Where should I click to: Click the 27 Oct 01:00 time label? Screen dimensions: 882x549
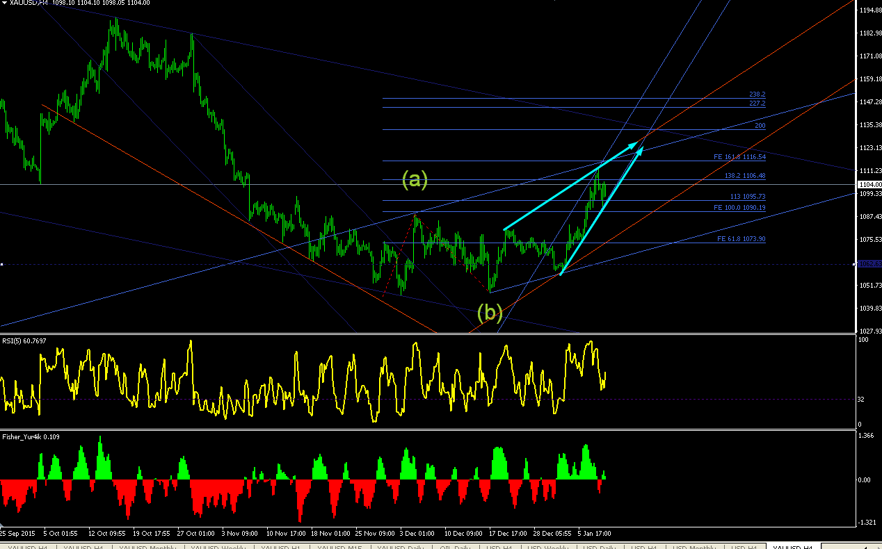click(x=195, y=533)
